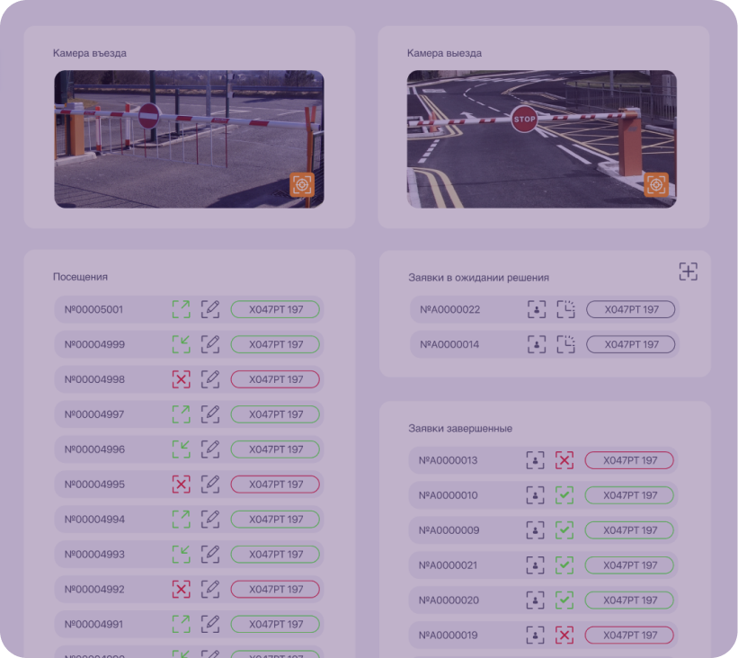Viewport: 738px width, 658px height.
Task: Click the 'Камера въезда' label
Action: pyautogui.click(x=89, y=53)
